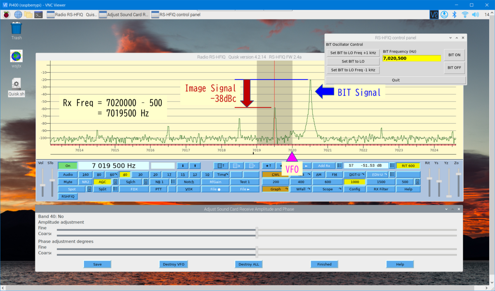495x291 pixels.
Task: Toggle the radio On button
Action: (x=68, y=166)
